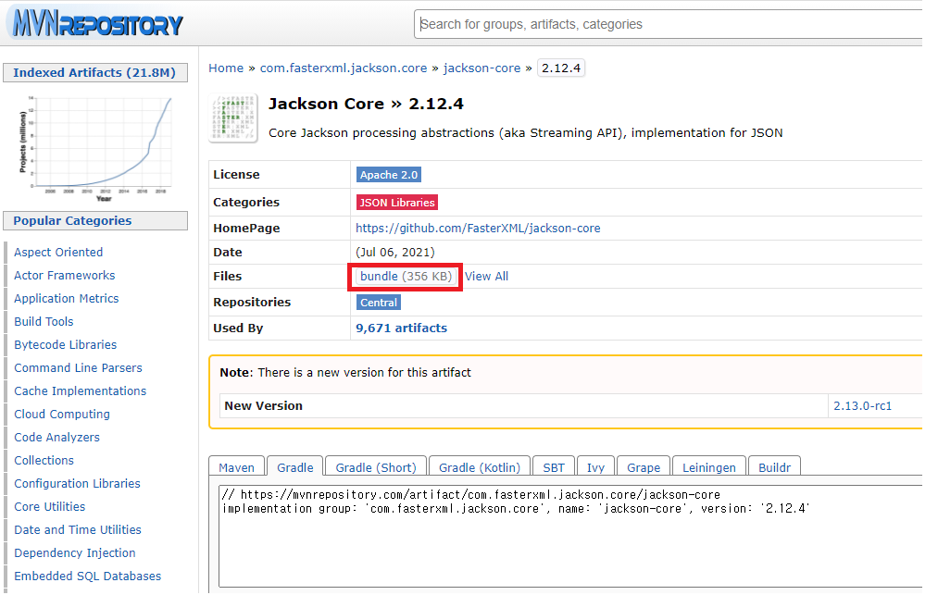Switch to the Ivy tab

pyautogui.click(x=595, y=467)
